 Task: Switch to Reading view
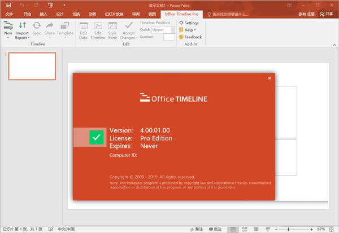point(256,229)
